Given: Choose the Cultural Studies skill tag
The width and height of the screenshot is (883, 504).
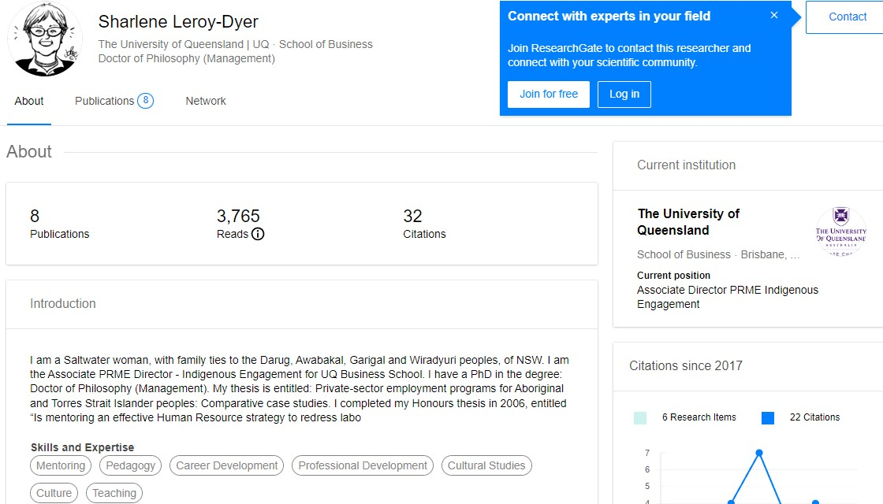Looking at the screenshot, I should point(486,465).
